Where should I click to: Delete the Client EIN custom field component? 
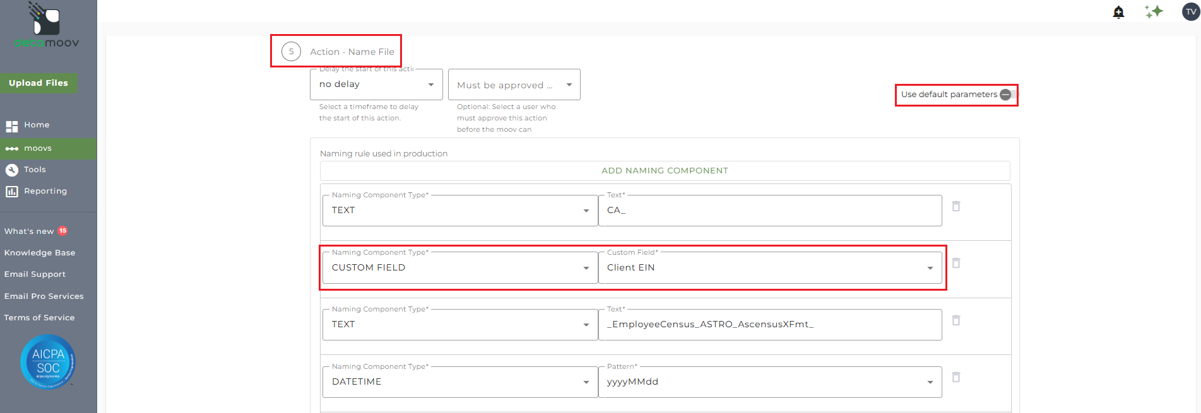[956, 263]
